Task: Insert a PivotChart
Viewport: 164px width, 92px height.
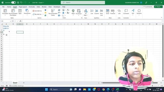Action: (79, 12)
